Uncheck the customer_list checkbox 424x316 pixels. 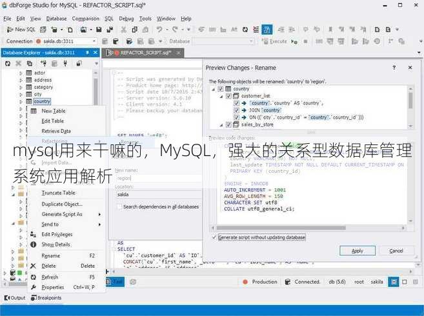pyautogui.click(x=228, y=95)
